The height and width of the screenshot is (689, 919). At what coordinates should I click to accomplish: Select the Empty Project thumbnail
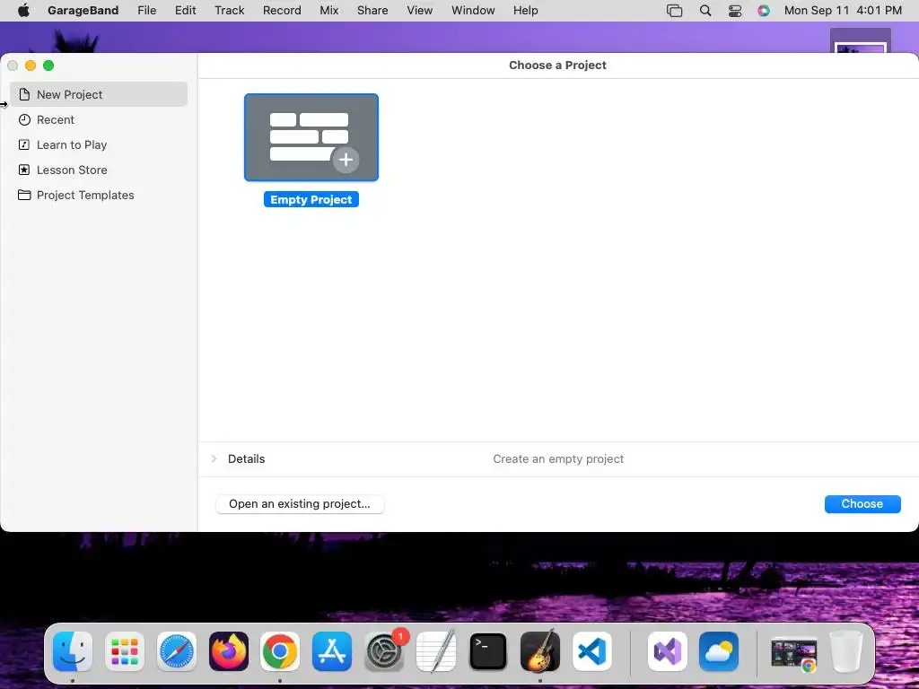click(x=311, y=137)
